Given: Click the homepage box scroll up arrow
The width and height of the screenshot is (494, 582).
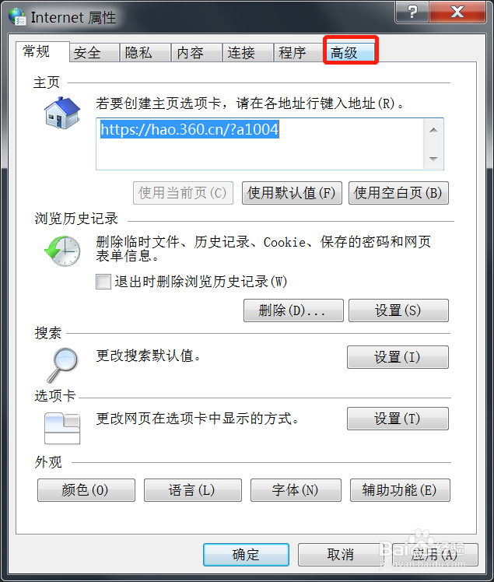Looking at the screenshot, I should click(x=433, y=130).
